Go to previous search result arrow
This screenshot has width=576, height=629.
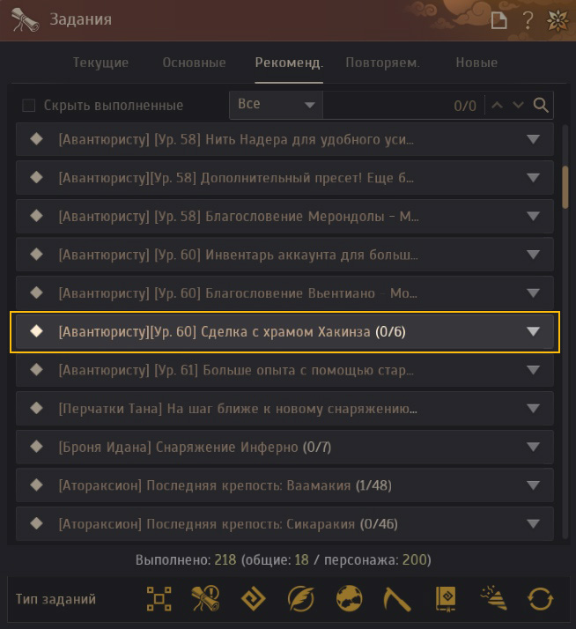click(498, 106)
